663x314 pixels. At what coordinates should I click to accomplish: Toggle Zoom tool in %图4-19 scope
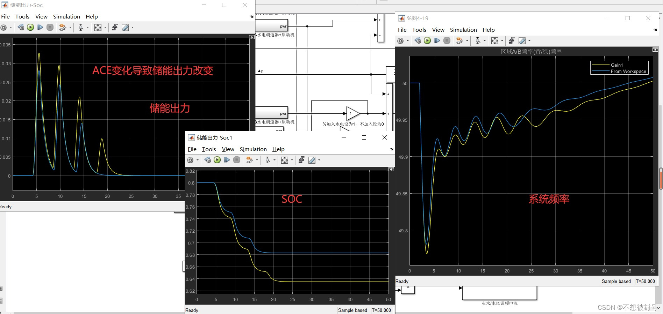click(x=478, y=41)
